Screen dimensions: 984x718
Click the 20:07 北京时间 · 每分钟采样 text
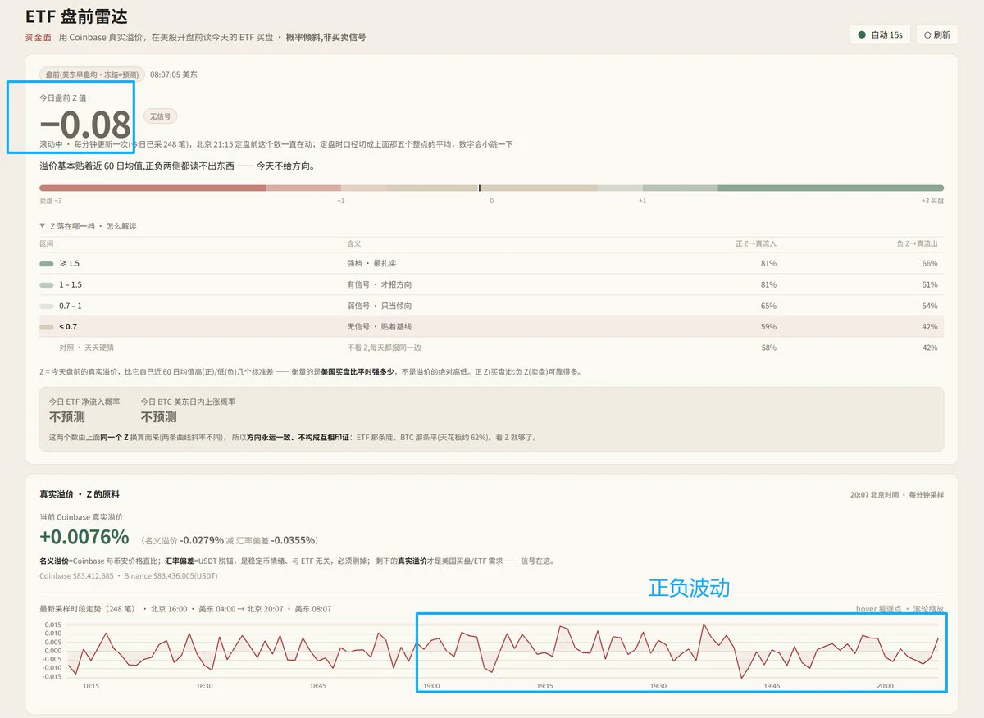pos(897,495)
